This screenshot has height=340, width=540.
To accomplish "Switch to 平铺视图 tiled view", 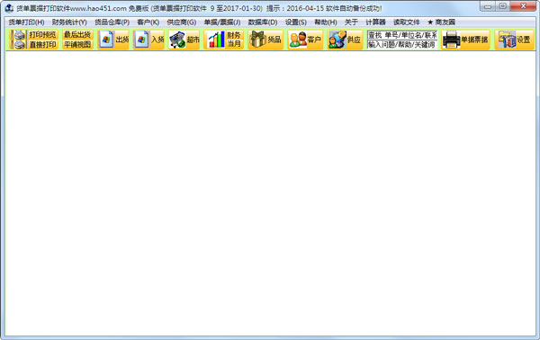I will coord(77,45).
